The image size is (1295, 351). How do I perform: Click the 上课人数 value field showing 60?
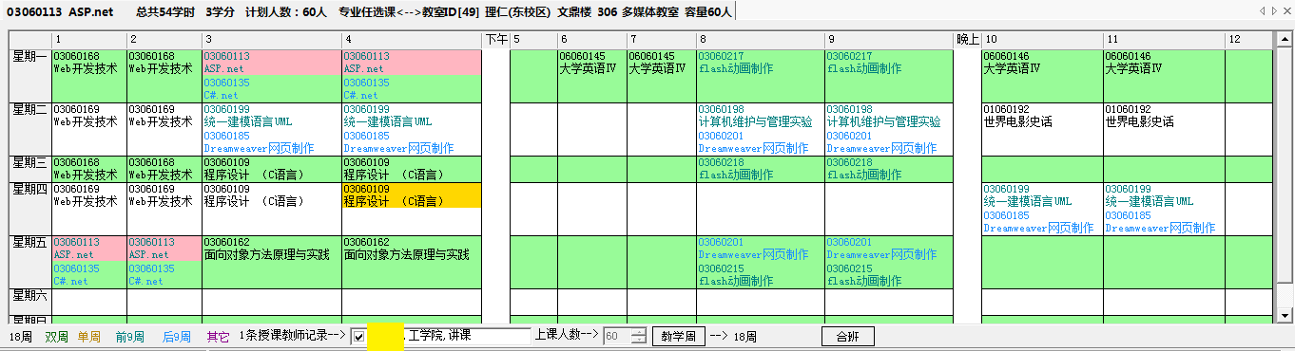pyautogui.click(x=617, y=337)
